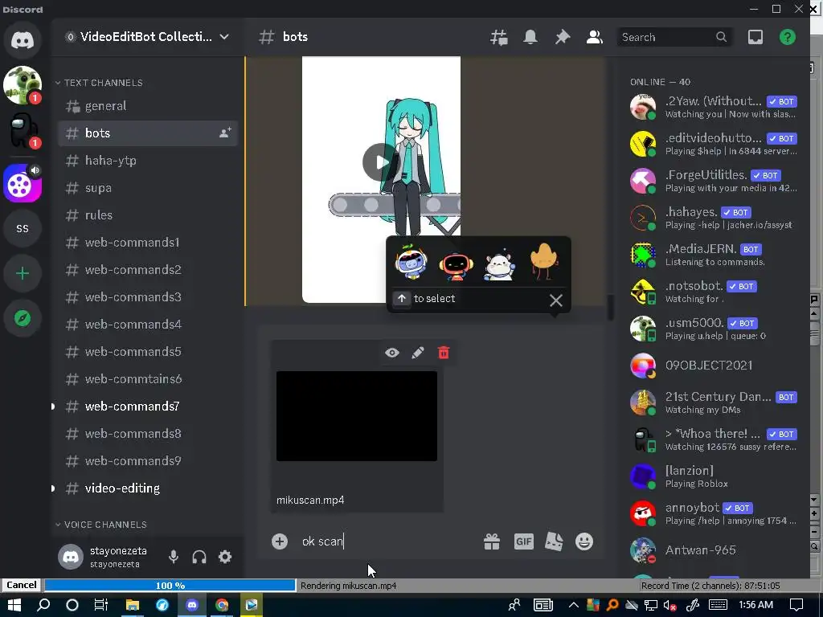Viewport: 823px width, 617px height.
Task: Open the Windows Start menu
Action: point(14,605)
